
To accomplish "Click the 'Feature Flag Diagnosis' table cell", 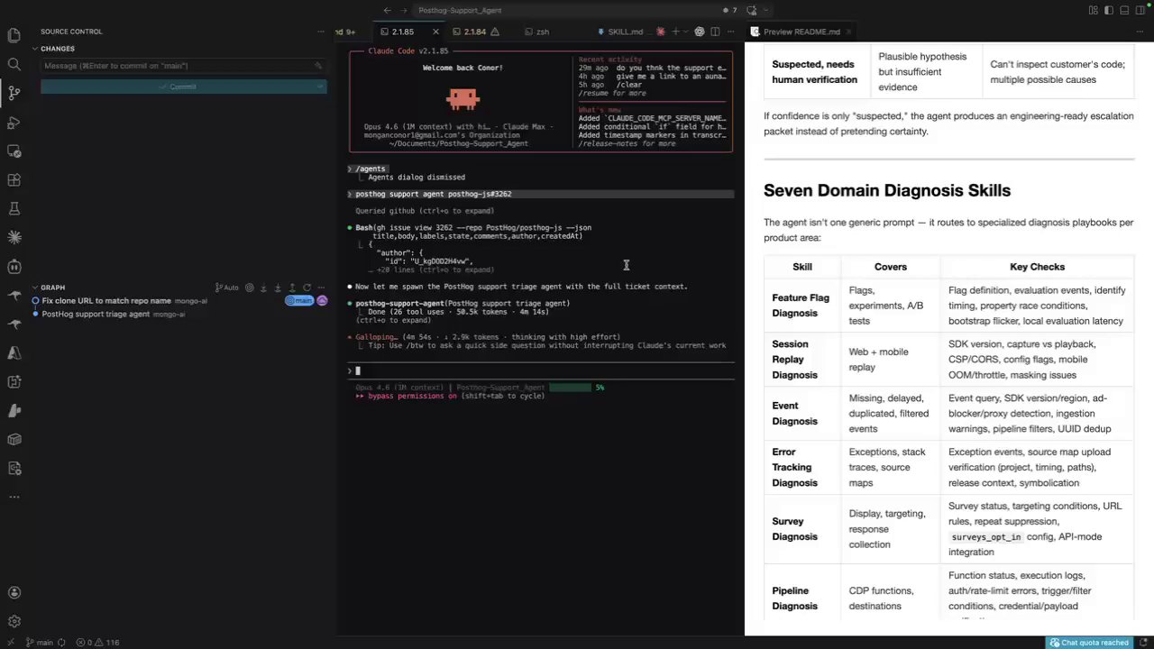I will (x=801, y=306).
